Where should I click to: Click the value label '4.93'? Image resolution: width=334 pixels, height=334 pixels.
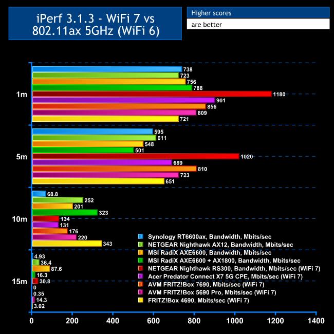click(40, 256)
